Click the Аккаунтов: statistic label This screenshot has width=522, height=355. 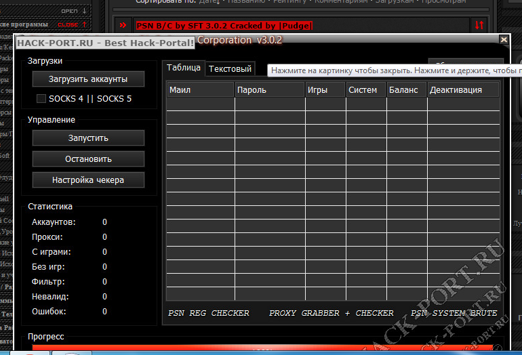[x=54, y=222]
